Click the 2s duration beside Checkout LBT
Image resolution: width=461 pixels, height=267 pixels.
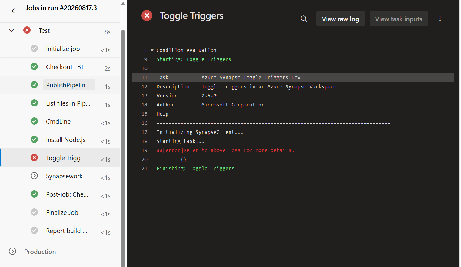pyautogui.click(x=108, y=69)
